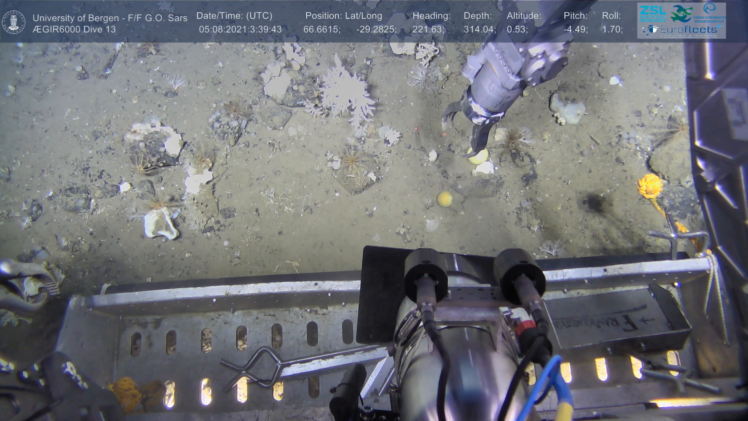Click the latitude value 66.6615
Screen dimensions: 748x421
pyautogui.click(x=321, y=29)
